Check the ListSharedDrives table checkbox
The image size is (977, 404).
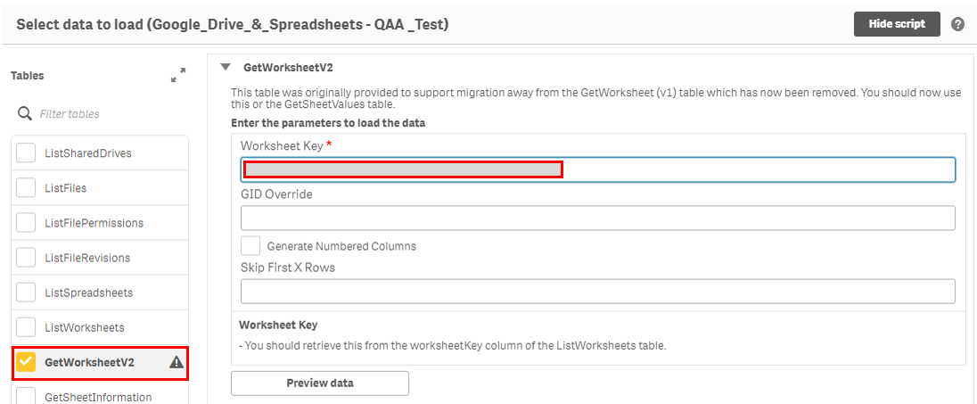point(26,153)
